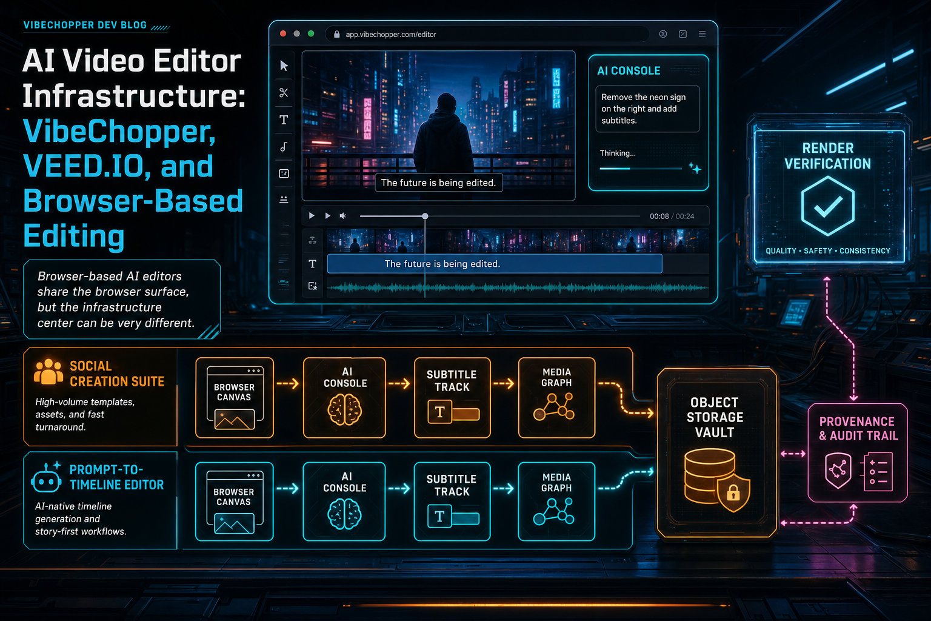Screen dimensions: 931x621
Task: Click the sparkle icon in AI Console
Action: coord(695,168)
